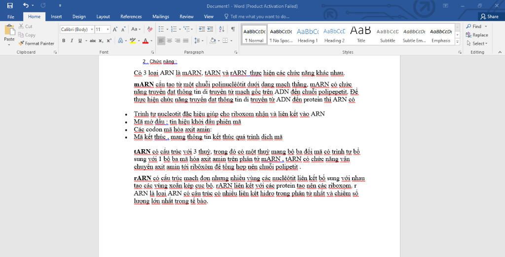Open the Quick Access Toolbar customize arrow

60,5
